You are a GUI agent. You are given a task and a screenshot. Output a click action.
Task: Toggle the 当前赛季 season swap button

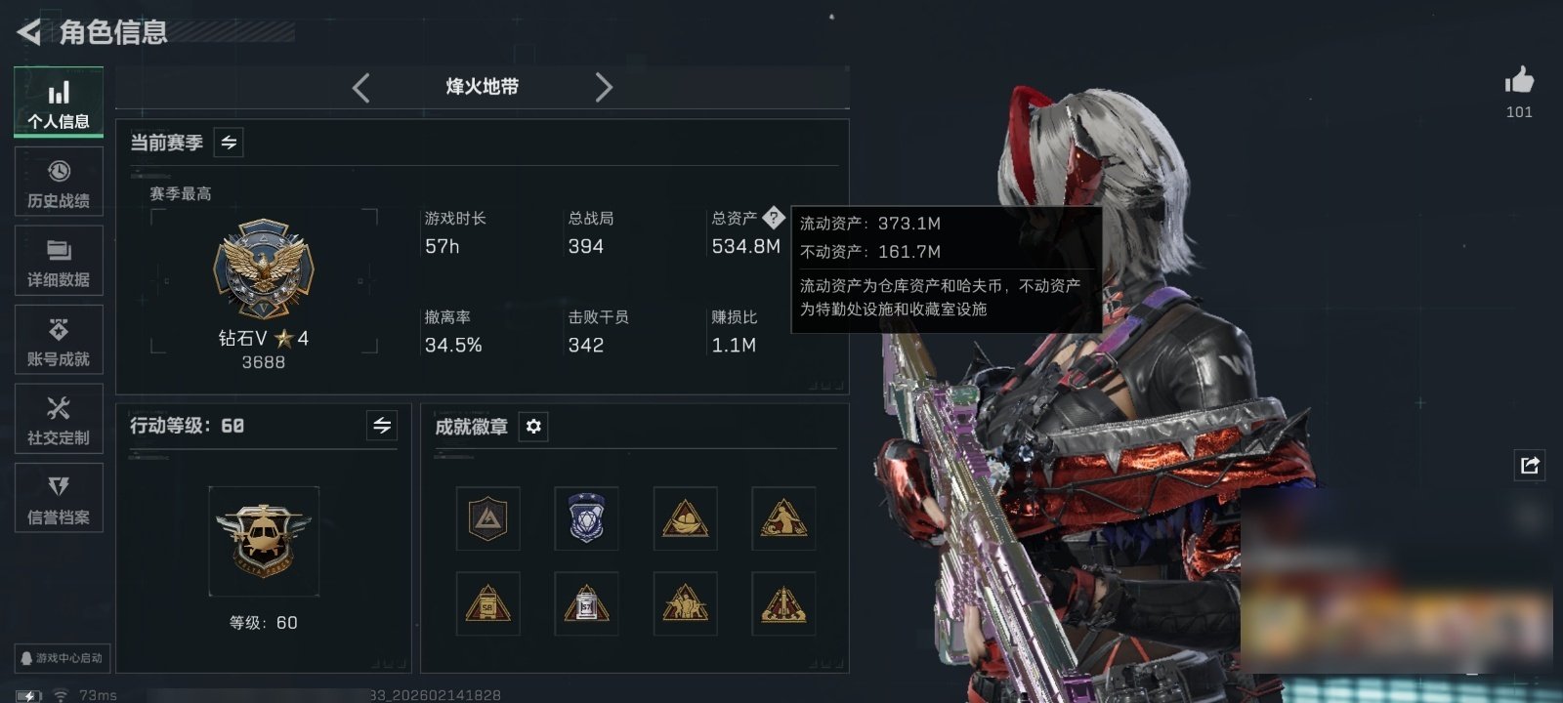229,143
